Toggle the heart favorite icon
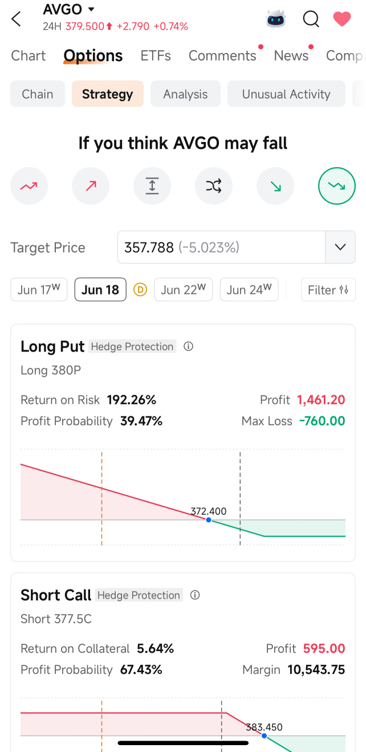Screen dimensions: 366x752 coord(342,19)
